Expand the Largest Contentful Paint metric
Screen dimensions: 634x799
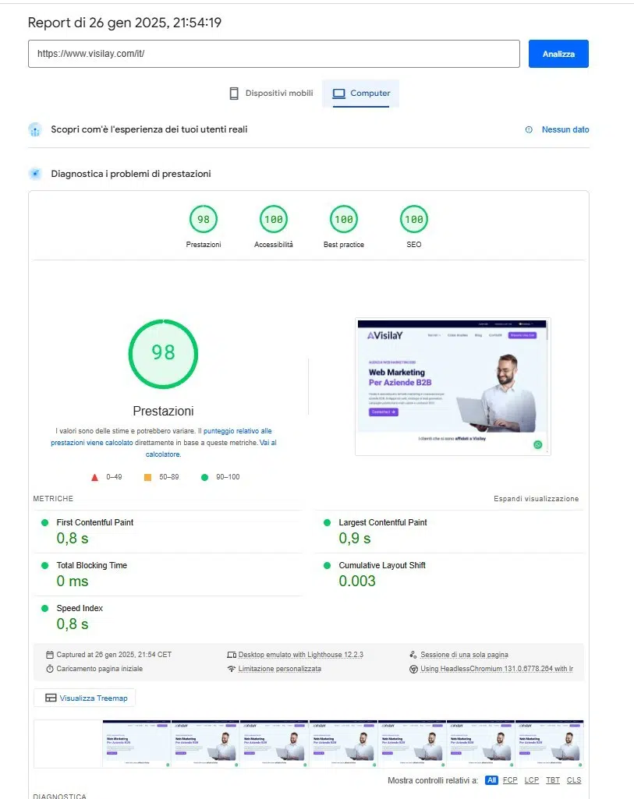click(x=449, y=532)
